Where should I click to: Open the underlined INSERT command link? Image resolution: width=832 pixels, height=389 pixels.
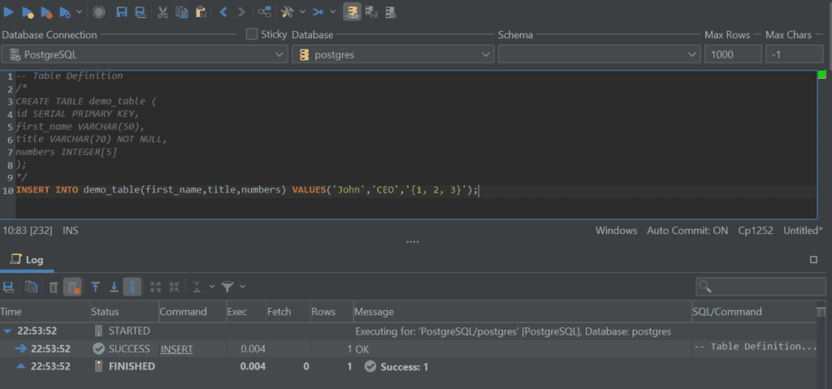[176, 349]
